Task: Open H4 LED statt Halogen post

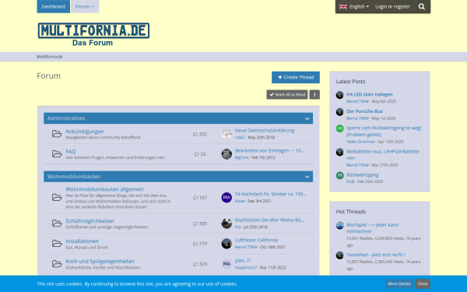Action: [369, 94]
